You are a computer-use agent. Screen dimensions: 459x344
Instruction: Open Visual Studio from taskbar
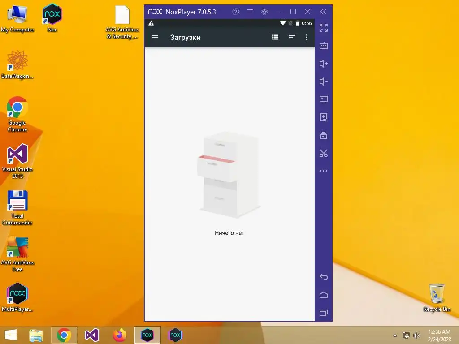pos(91,335)
